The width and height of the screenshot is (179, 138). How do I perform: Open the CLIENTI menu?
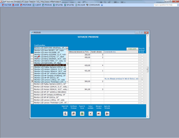coord(37,5)
